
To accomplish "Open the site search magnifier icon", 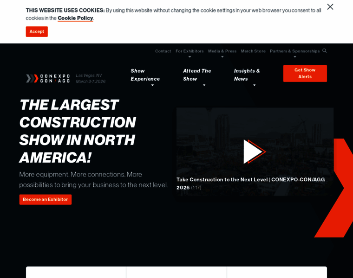I will pos(324,51).
